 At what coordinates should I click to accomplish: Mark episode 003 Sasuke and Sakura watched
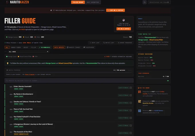131,103
